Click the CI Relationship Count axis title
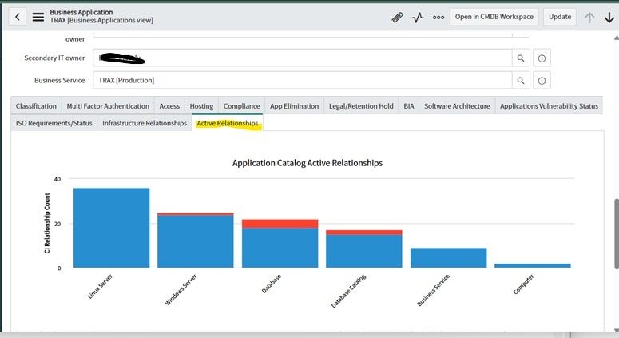Viewport: 619px width, 338px height. click(47, 223)
